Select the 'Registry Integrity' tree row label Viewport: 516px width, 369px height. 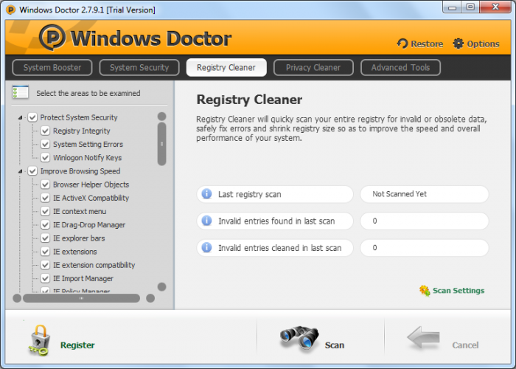81,131
